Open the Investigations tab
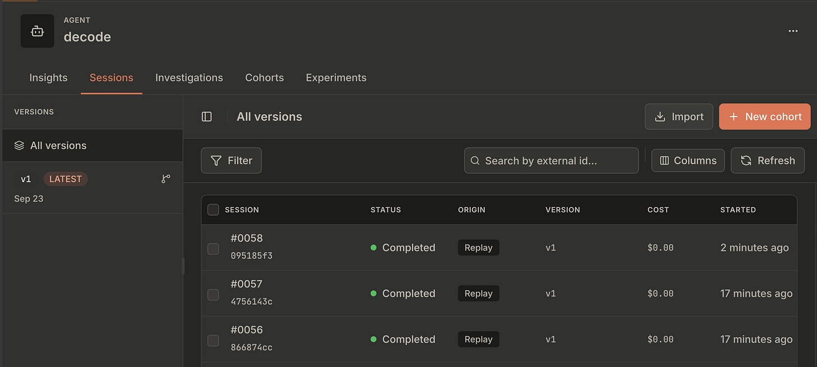The height and width of the screenshot is (367, 817). coord(189,78)
